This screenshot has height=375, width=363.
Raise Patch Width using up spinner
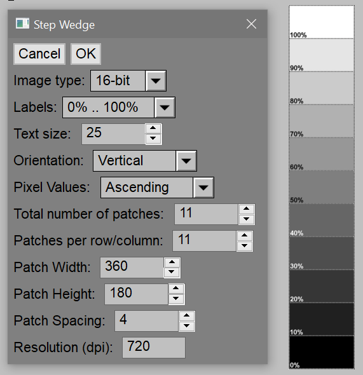pyautogui.click(x=172, y=262)
